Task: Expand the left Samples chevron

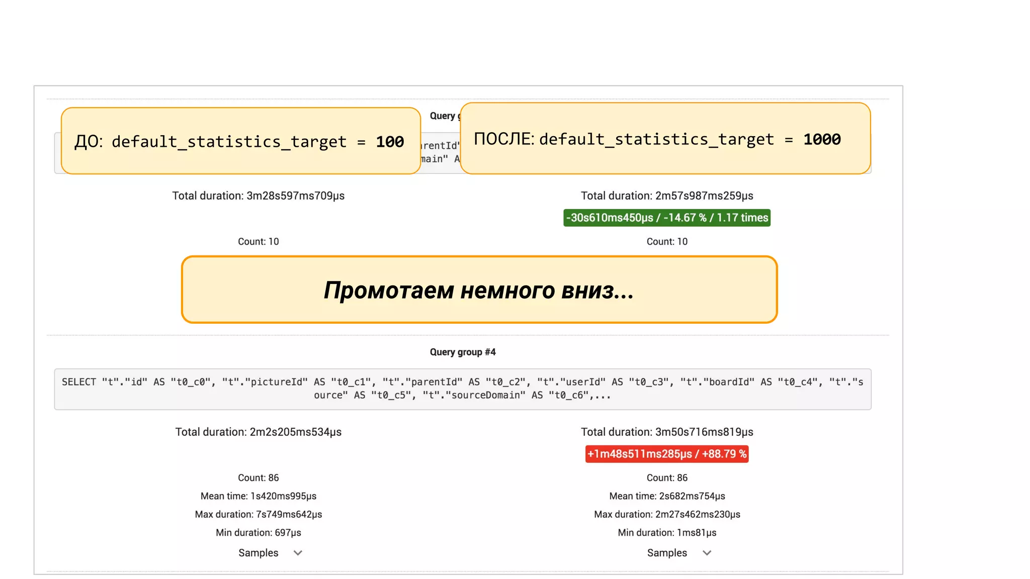Action: 298,553
